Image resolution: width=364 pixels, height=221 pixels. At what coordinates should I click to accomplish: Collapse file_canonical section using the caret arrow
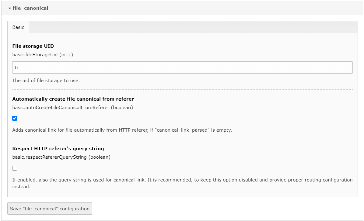[x=9, y=8]
